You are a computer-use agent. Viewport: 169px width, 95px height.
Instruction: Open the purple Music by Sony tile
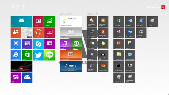(x=65, y=44)
